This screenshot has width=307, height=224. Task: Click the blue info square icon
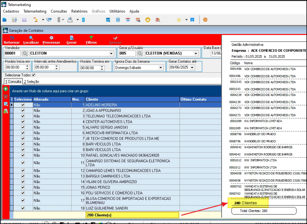pyautogui.click(x=192, y=20)
